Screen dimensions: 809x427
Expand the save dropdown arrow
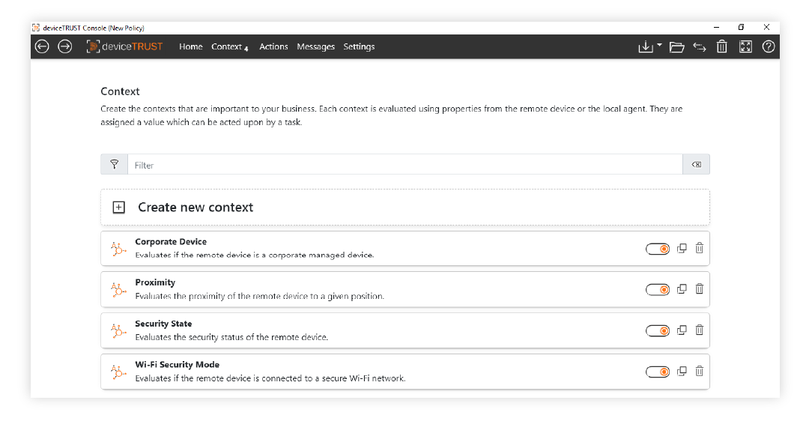point(659,46)
